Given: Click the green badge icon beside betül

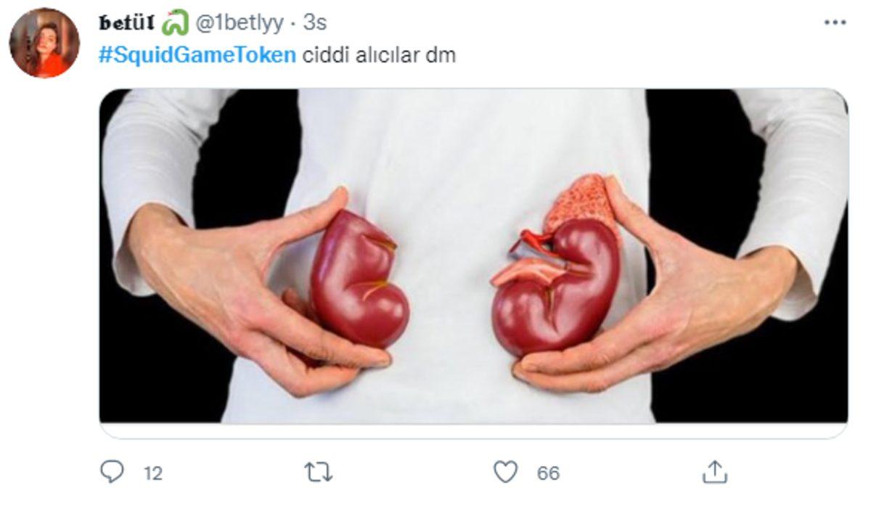Looking at the screenshot, I should point(174,23).
